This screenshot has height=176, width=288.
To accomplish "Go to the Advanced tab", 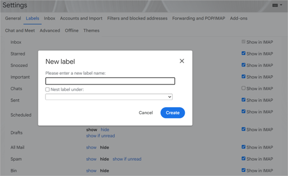I will [x=50, y=31].
